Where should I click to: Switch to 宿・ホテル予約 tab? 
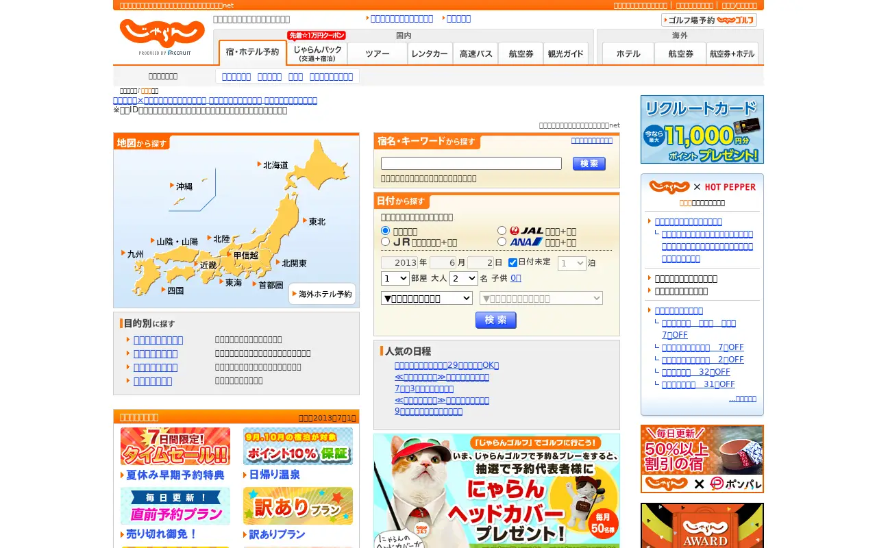253,53
